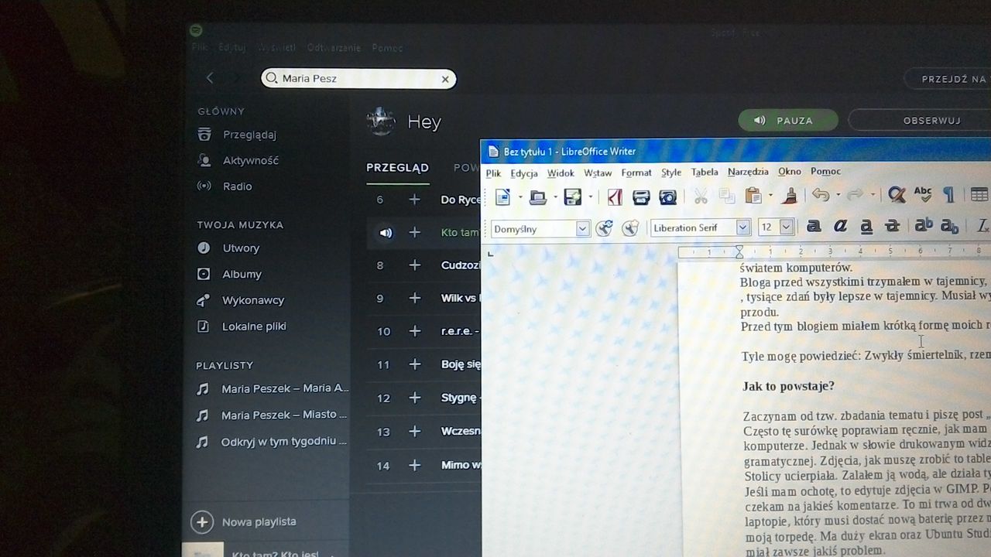Open the Style menu in Writer
The height and width of the screenshot is (557, 991).
[x=671, y=173]
